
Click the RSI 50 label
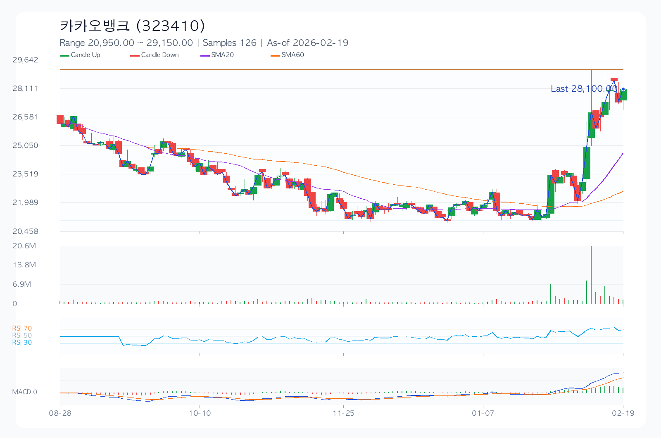point(22,336)
